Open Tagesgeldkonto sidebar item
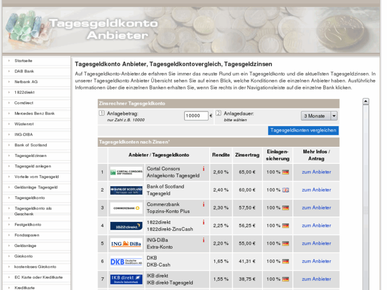This screenshot has width=387, height=290. coord(30,198)
